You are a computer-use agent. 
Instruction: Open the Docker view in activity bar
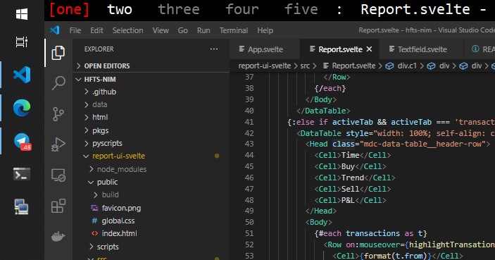coord(58,236)
